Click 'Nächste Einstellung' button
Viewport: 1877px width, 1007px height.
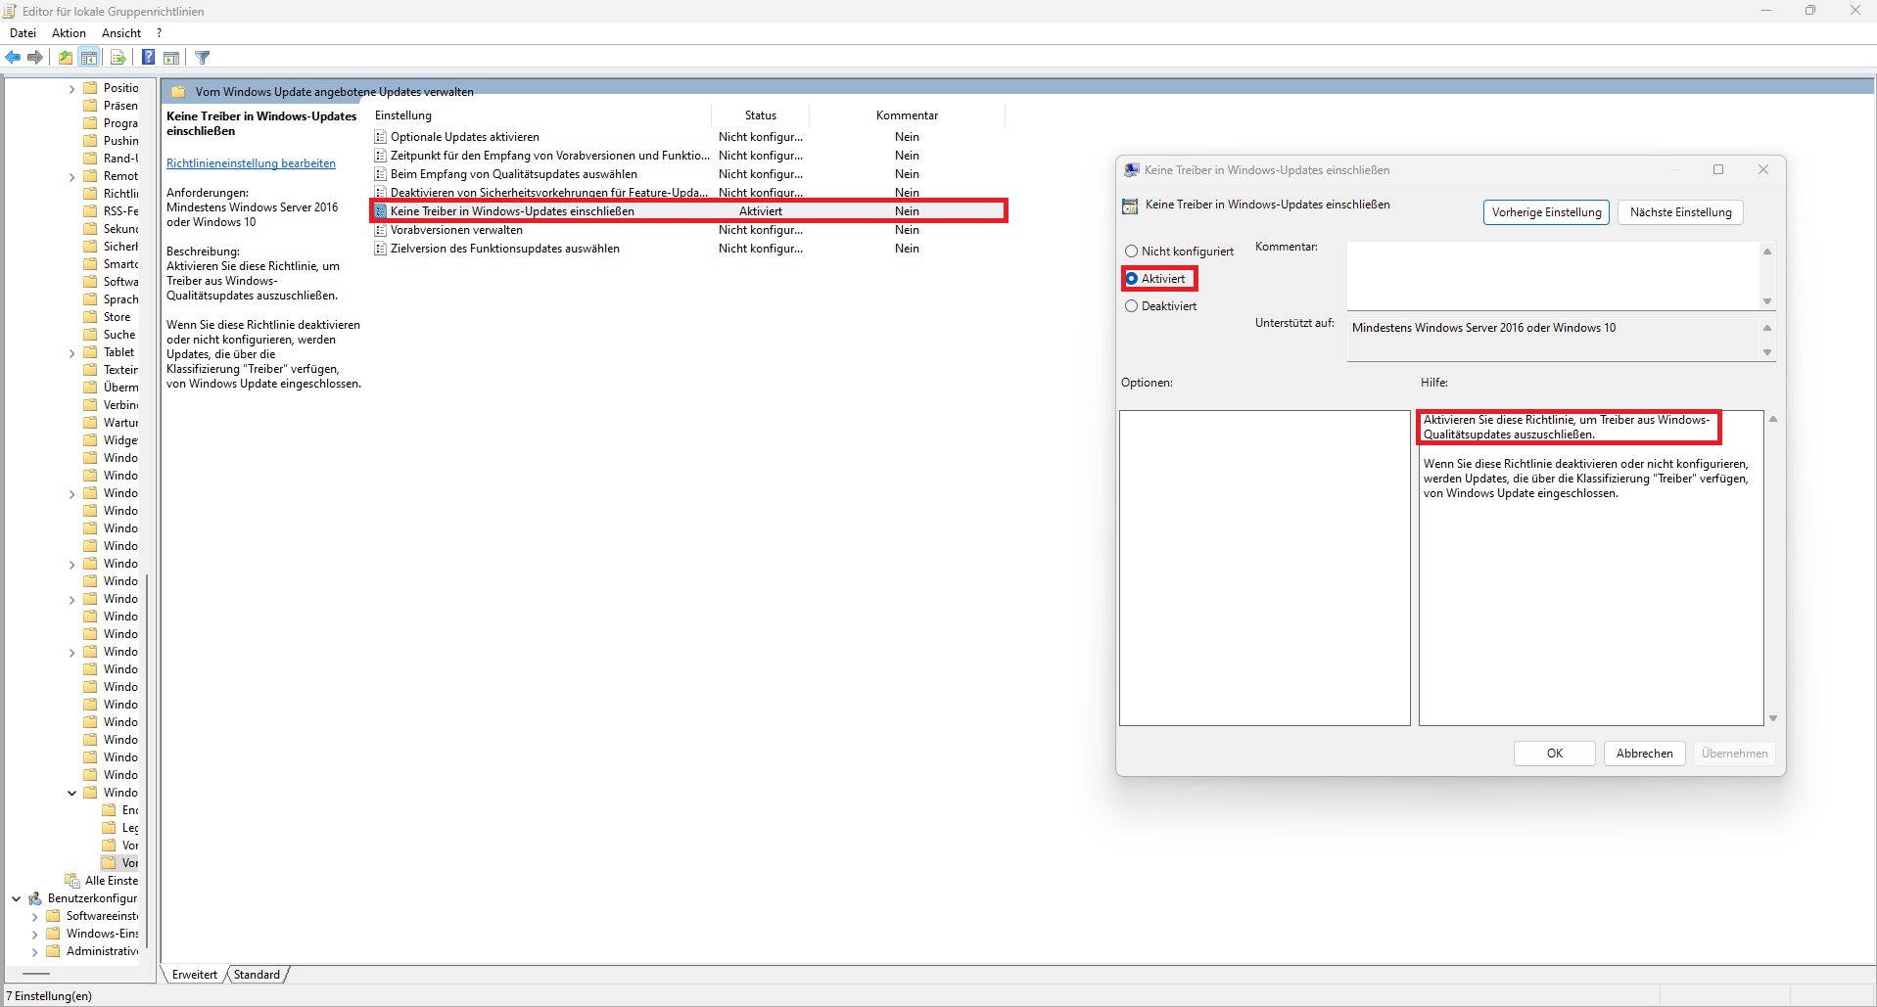click(1680, 212)
